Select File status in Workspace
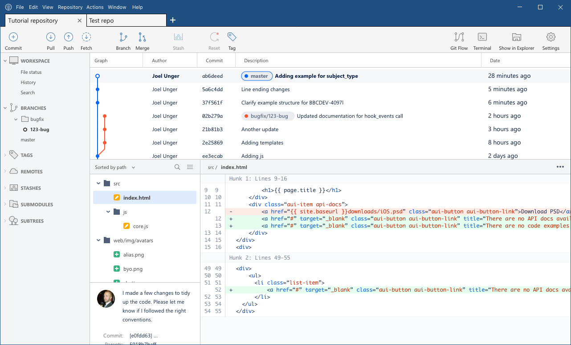 tap(31, 72)
